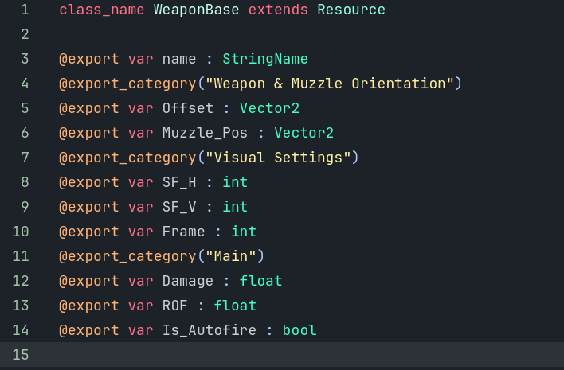Click the Is_Autofire variable name
The height and width of the screenshot is (370, 564).
210,330
